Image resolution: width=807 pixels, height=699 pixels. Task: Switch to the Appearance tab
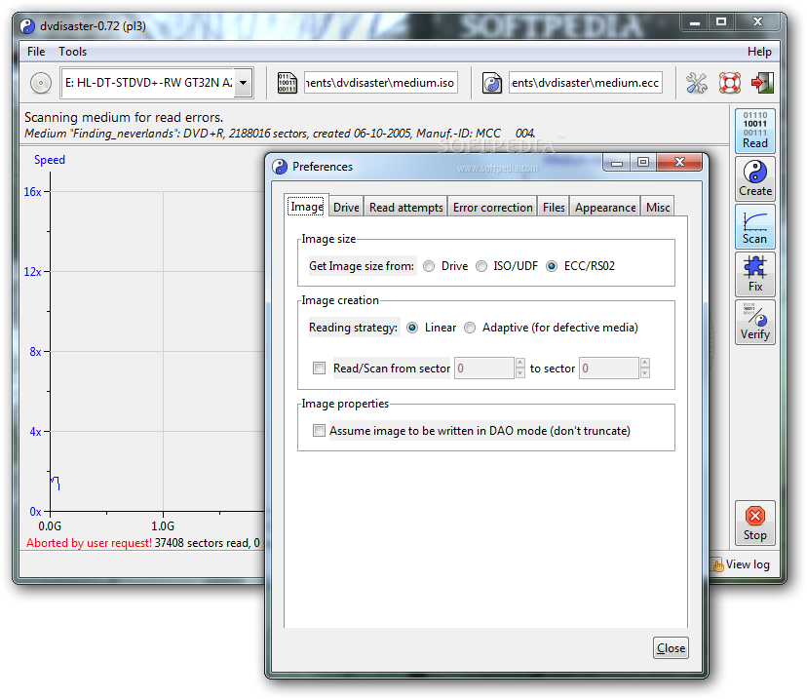tap(605, 208)
